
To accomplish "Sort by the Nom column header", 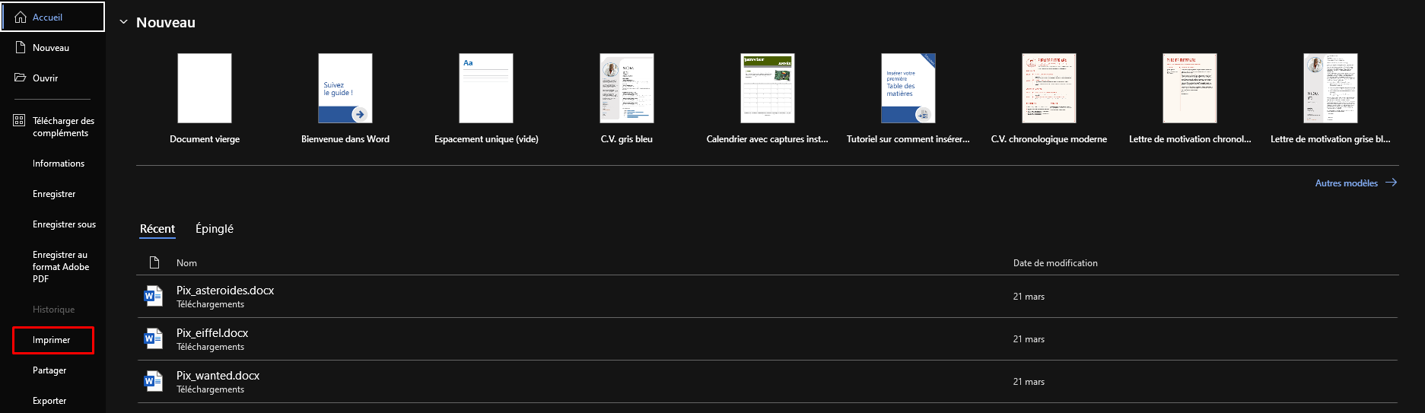I will coord(186,263).
